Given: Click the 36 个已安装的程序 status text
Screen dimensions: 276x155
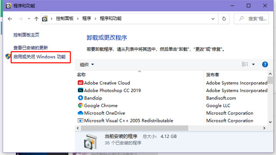Looking at the screenshot, I should pyautogui.click(x=123, y=143).
